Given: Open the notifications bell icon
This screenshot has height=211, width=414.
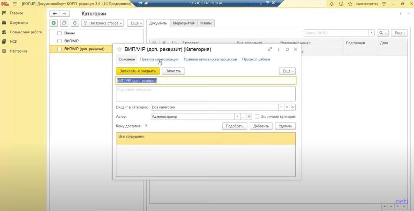Looking at the screenshot, I should 332,4.
